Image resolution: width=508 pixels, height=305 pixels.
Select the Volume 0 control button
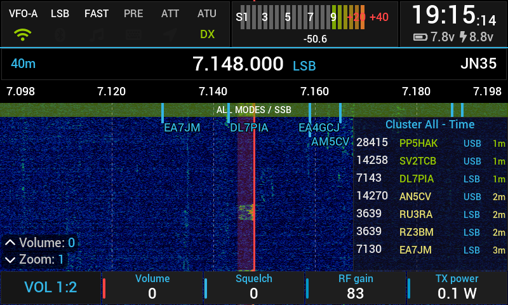pos(152,287)
